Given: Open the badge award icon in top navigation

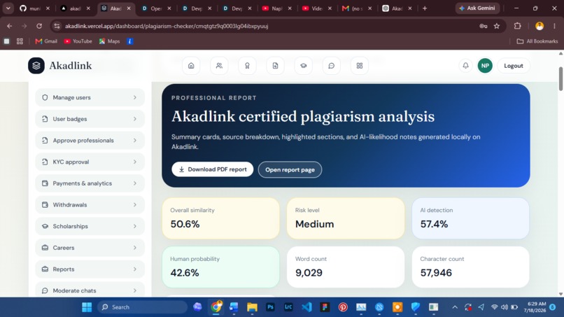Looking at the screenshot, I should (x=247, y=66).
